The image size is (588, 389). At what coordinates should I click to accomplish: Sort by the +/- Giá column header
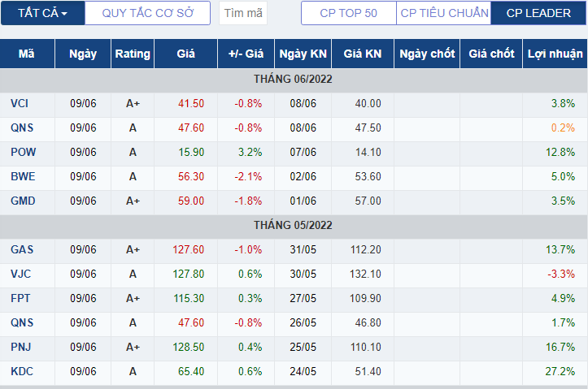246,54
